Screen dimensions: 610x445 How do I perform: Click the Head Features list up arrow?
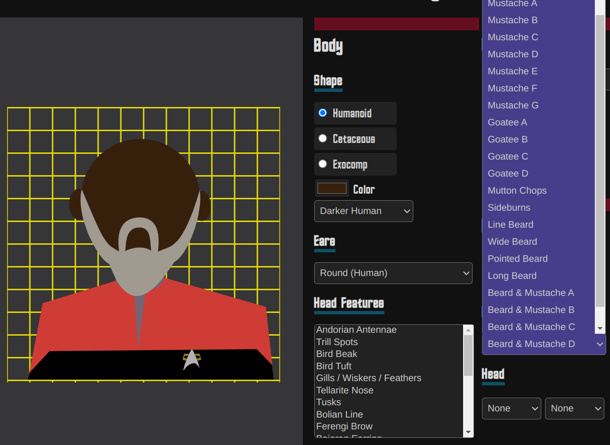(x=468, y=330)
